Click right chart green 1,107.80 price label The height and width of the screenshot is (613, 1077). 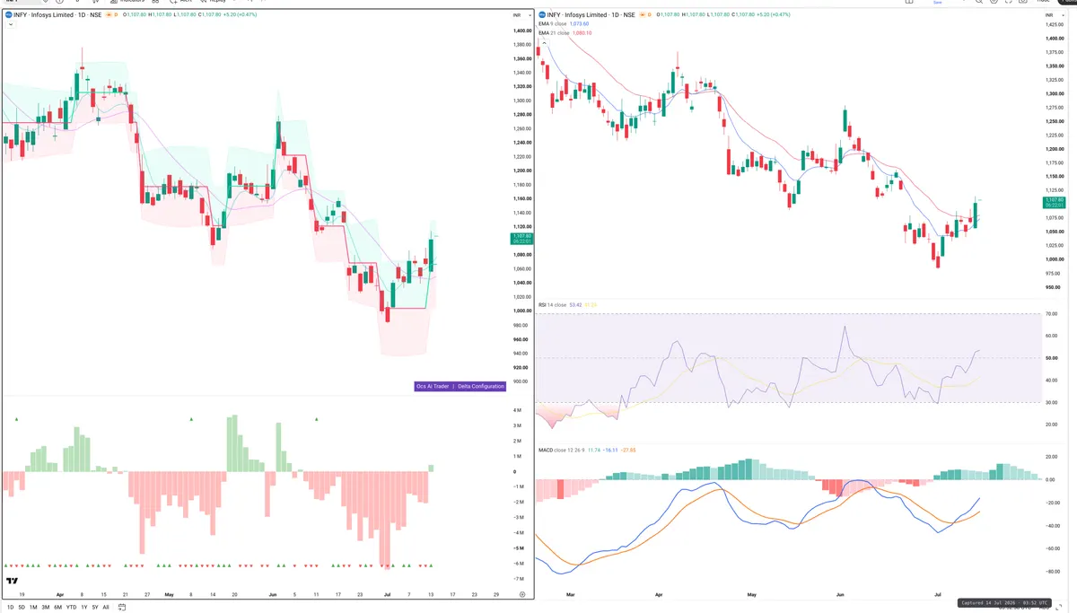click(x=1054, y=203)
